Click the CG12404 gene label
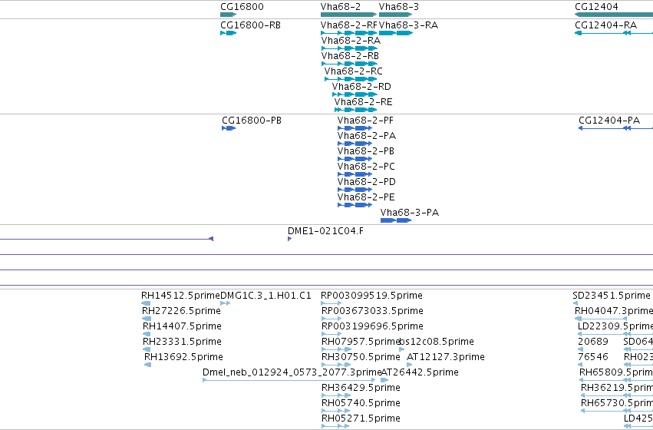Image resolution: width=653 pixels, height=430 pixels. pos(596,7)
